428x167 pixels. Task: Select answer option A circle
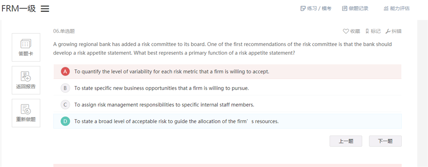pyautogui.click(x=65, y=72)
